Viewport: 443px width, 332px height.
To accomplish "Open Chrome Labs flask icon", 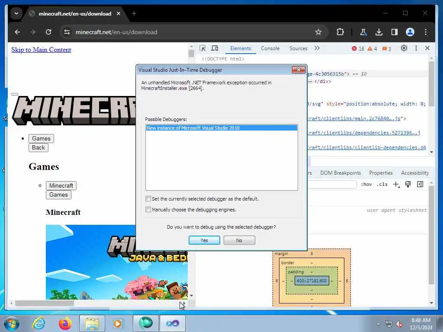I will click(363, 32).
